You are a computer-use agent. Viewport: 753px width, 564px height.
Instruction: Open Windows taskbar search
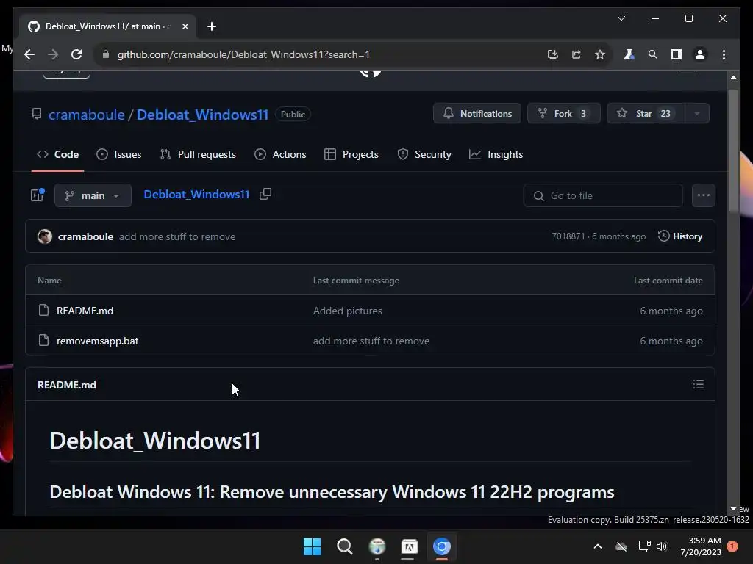pos(344,546)
